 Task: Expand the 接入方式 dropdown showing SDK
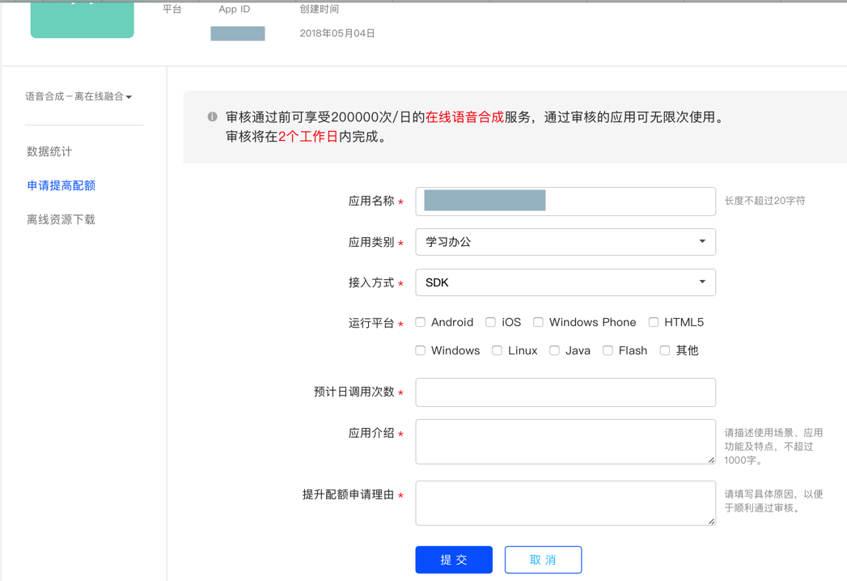click(565, 282)
